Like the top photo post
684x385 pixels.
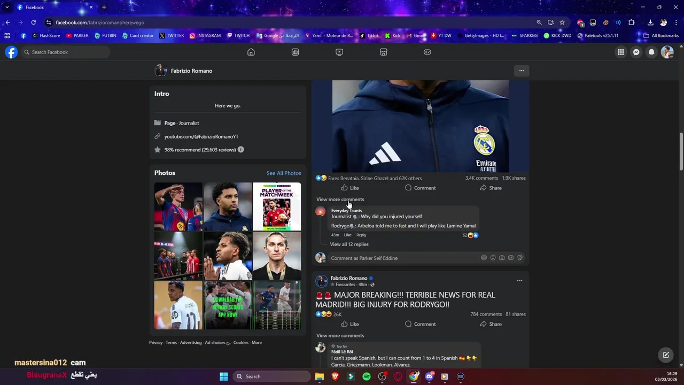(350, 188)
